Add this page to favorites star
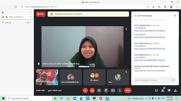 tap(153, 7)
